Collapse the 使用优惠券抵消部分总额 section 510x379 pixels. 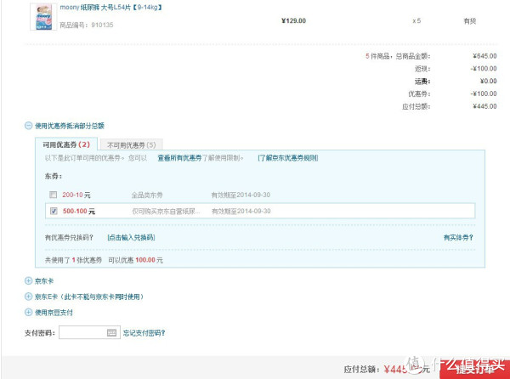pyautogui.click(x=28, y=126)
